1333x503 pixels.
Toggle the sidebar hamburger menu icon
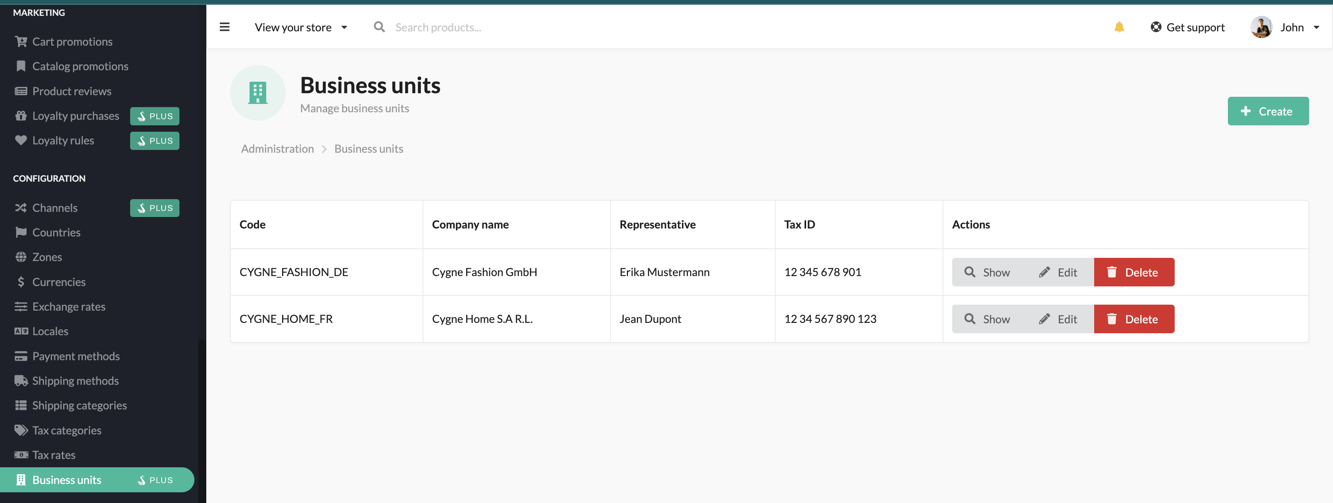pyautogui.click(x=224, y=27)
